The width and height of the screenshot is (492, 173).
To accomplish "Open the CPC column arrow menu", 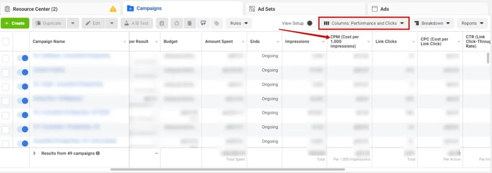I will coord(459,42).
